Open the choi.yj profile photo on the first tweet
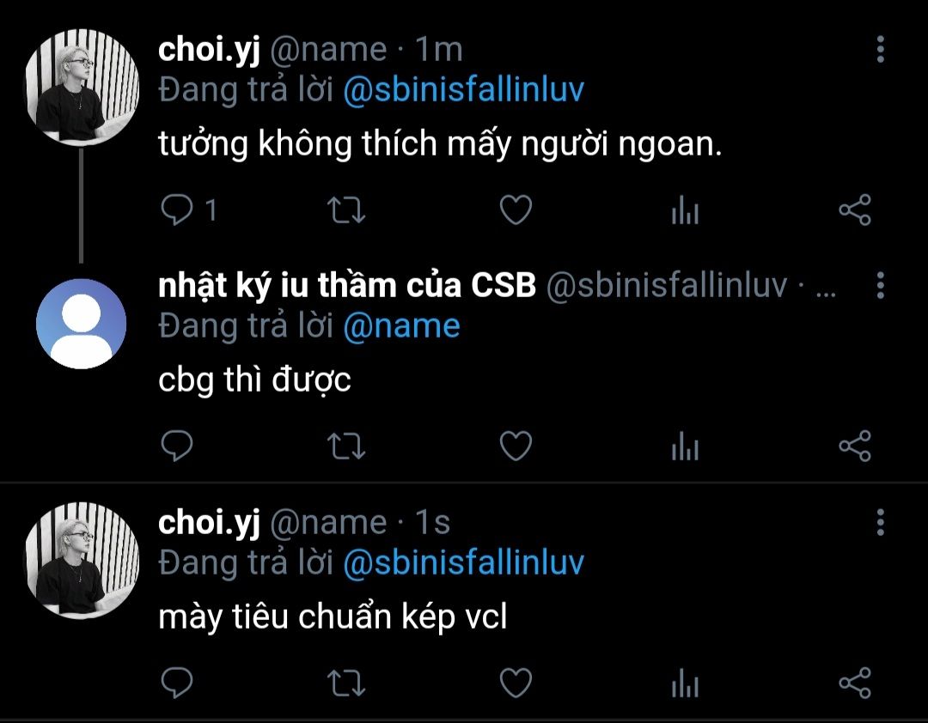Image resolution: width=928 pixels, height=723 pixels. (x=81, y=87)
